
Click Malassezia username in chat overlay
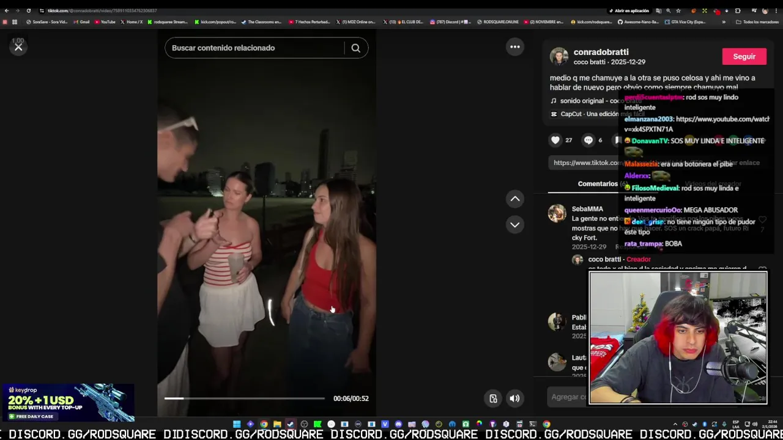click(641, 164)
